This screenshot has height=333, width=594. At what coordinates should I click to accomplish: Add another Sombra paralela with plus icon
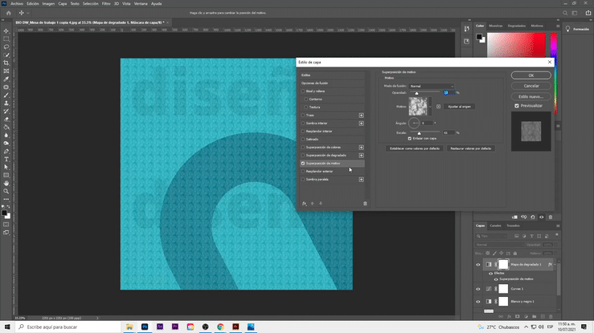pos(361,180)
